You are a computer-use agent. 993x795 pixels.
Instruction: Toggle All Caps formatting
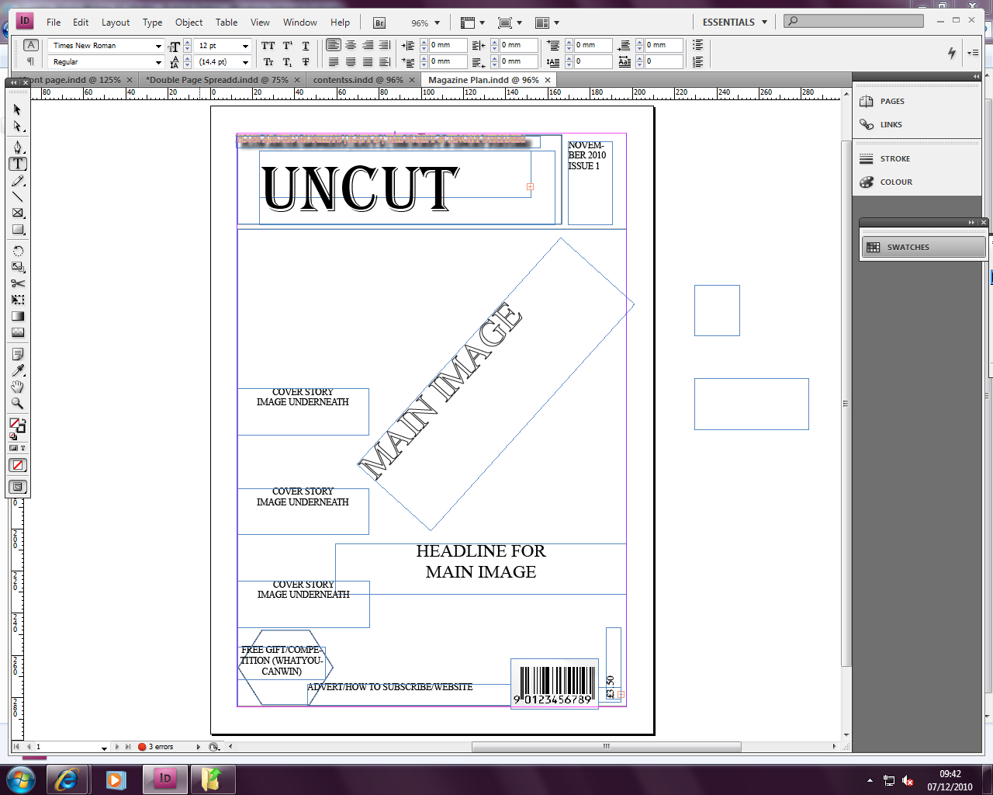(268, 45)
